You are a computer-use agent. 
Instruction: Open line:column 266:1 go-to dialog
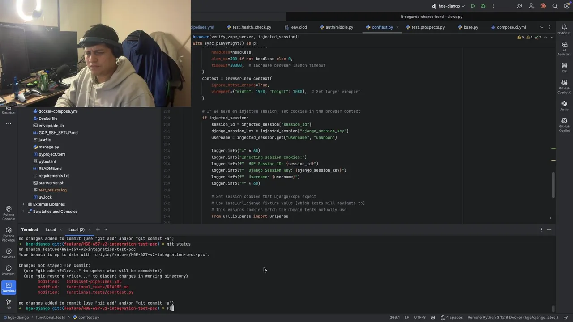(394, 318)
